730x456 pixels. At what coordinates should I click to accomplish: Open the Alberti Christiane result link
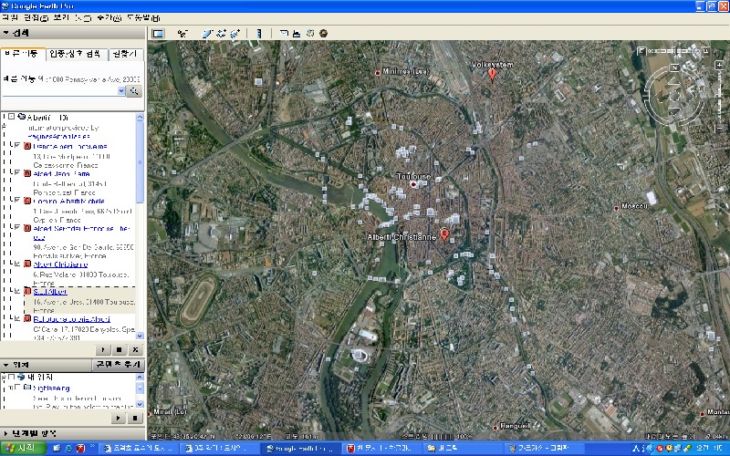point(57,264)
